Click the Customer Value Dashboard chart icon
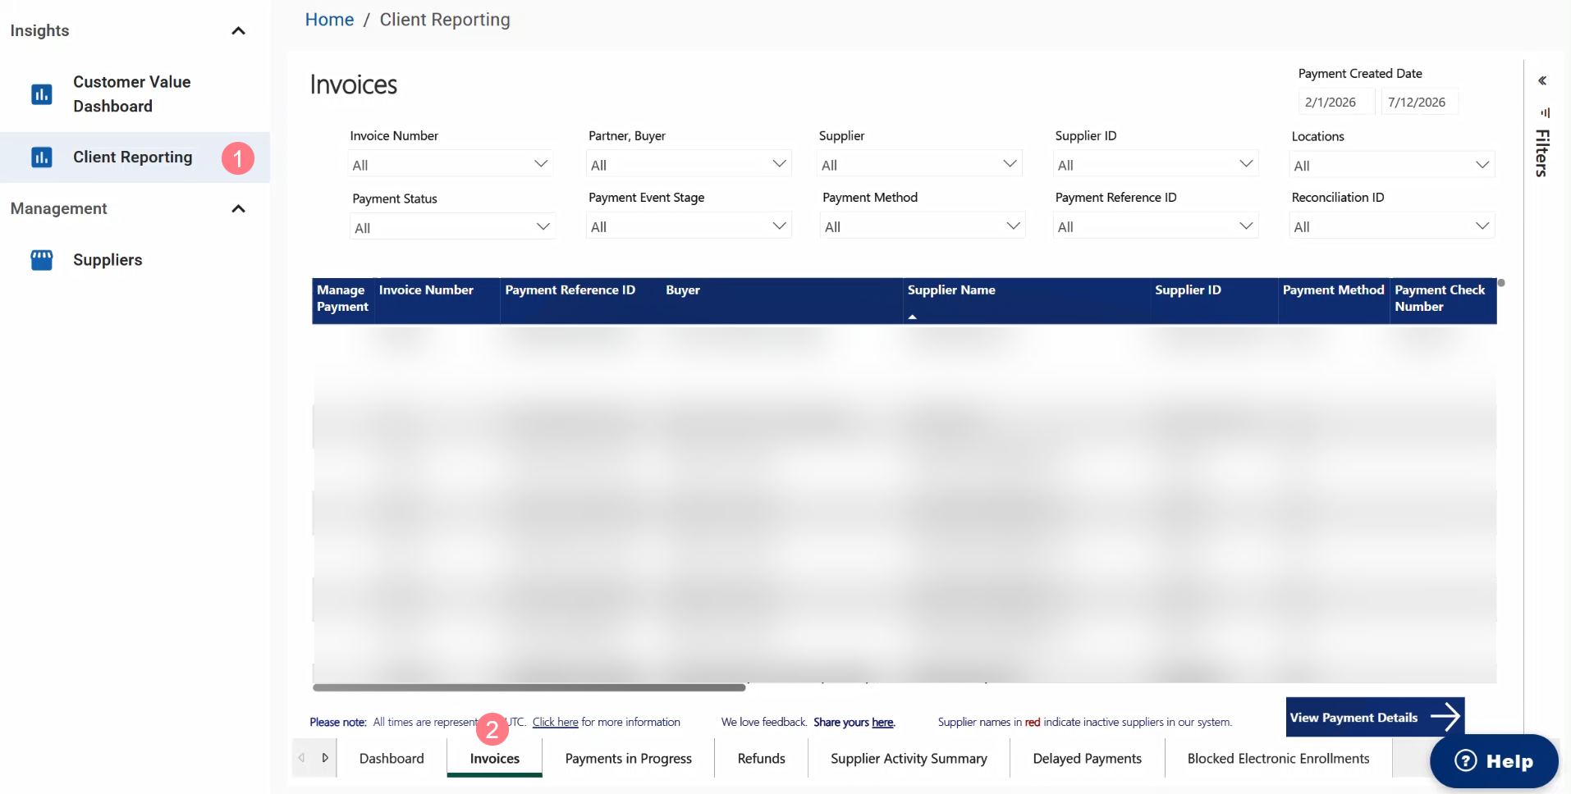The image size is (1571, 794). pyautogui.click(x=42, y=94)
